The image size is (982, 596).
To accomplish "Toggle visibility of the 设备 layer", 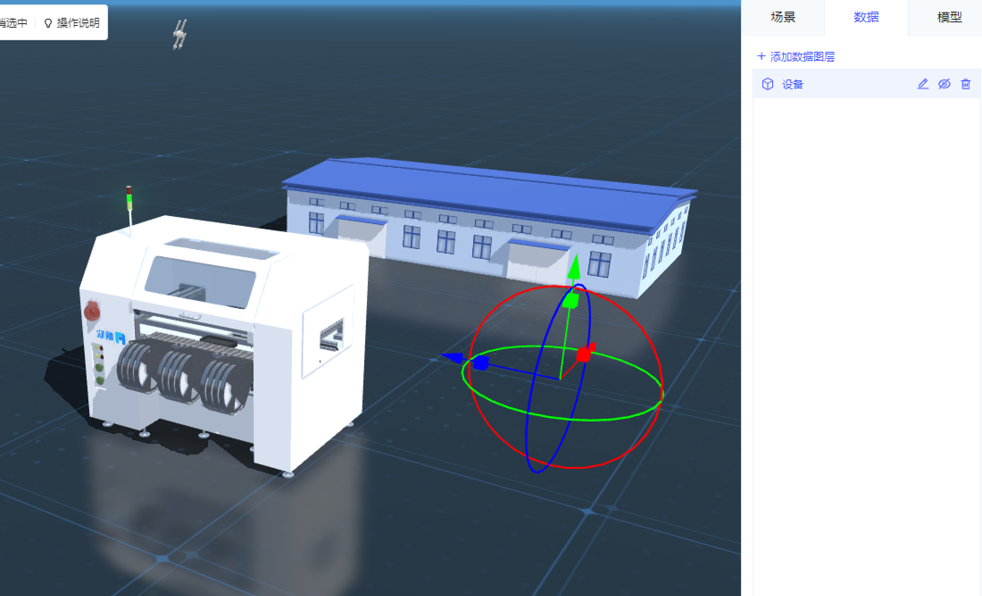I will [x=944, y=84].
